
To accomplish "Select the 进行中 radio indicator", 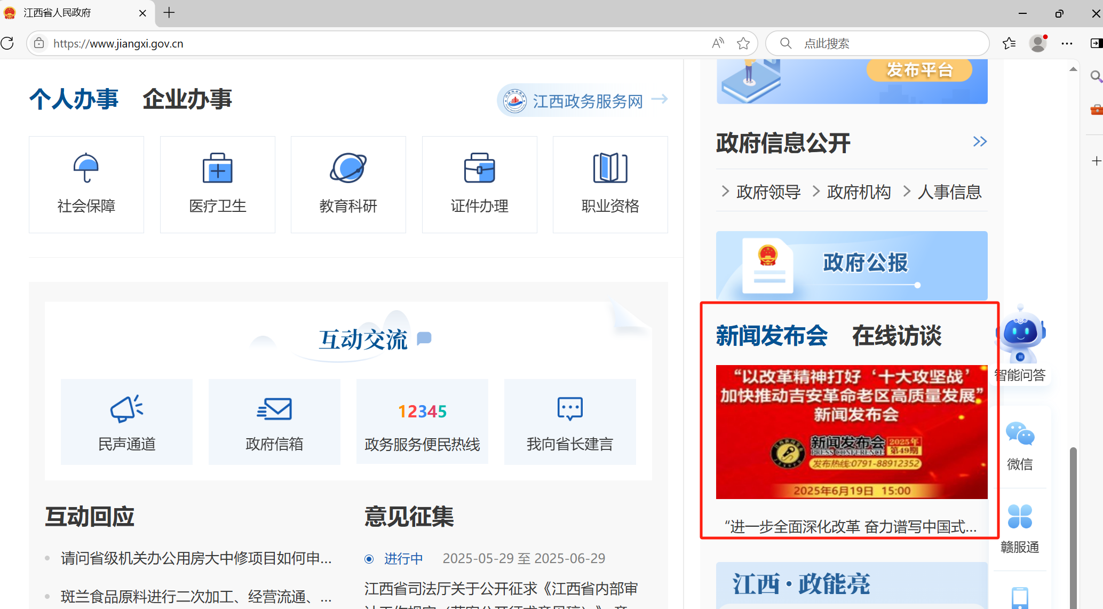I will [x=369, y=559].
